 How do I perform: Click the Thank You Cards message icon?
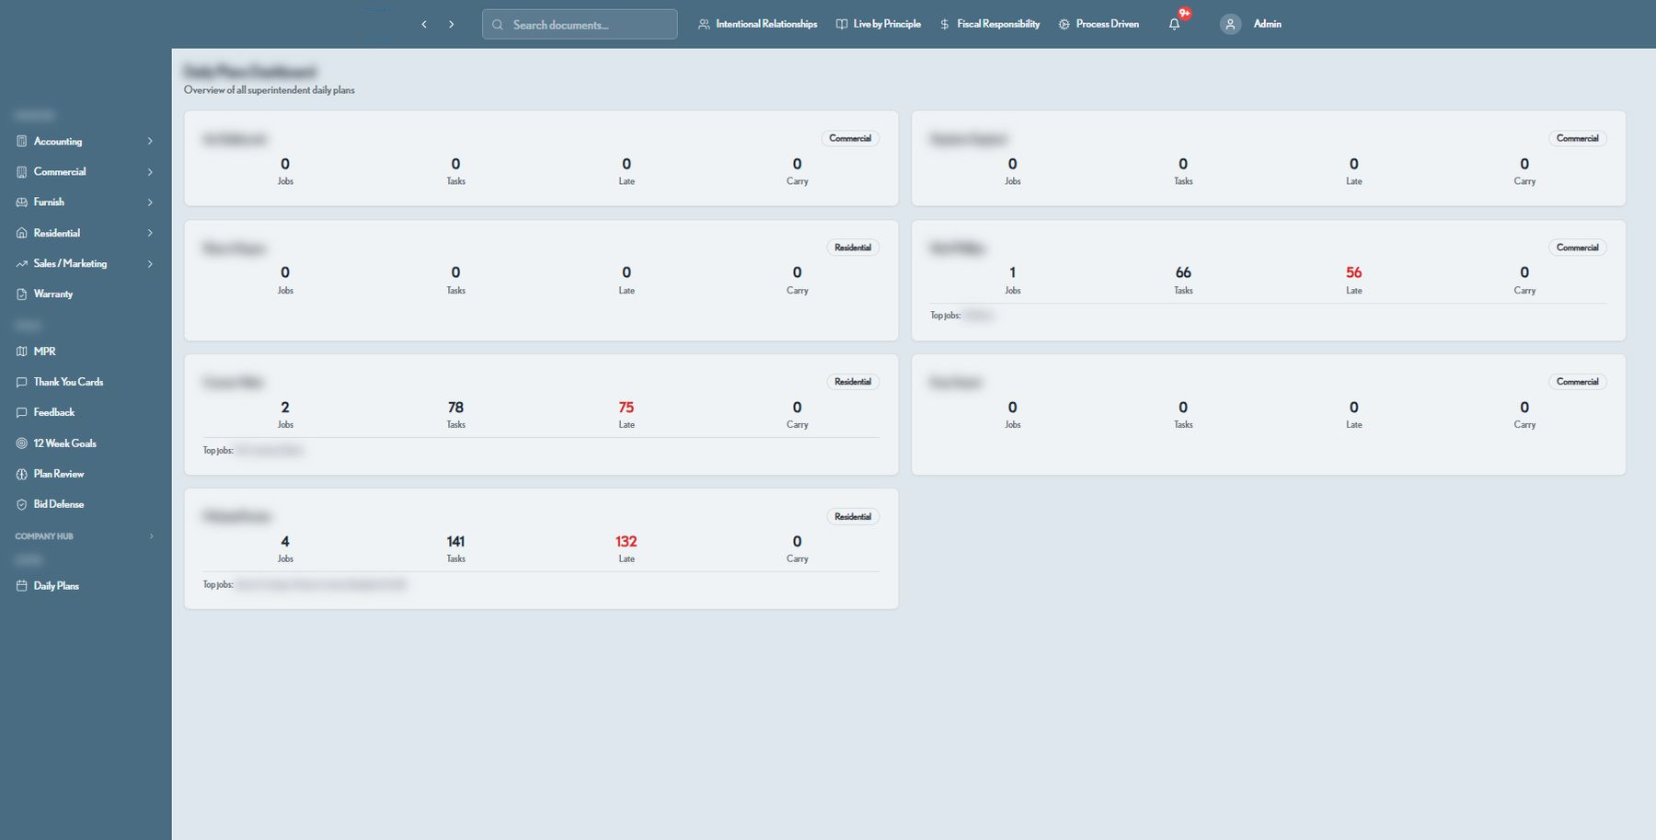[x=22, y=382]
